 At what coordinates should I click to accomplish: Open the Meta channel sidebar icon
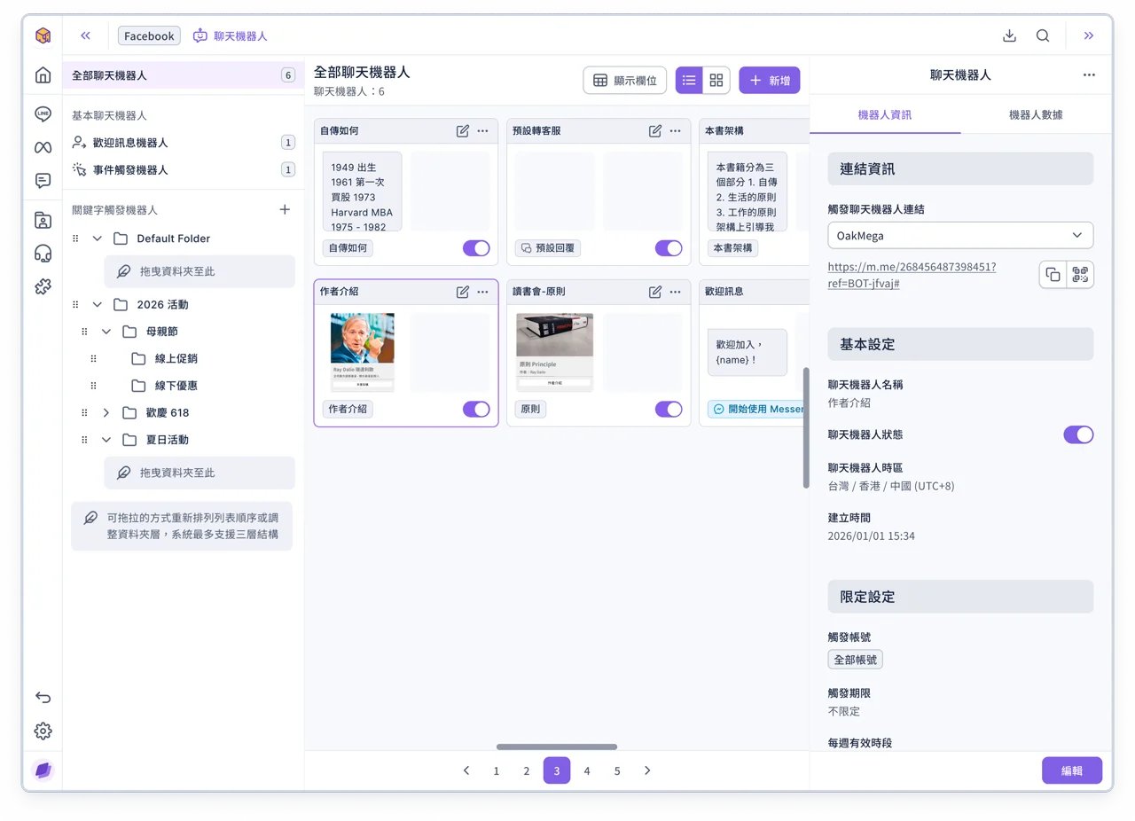[43, 146]
